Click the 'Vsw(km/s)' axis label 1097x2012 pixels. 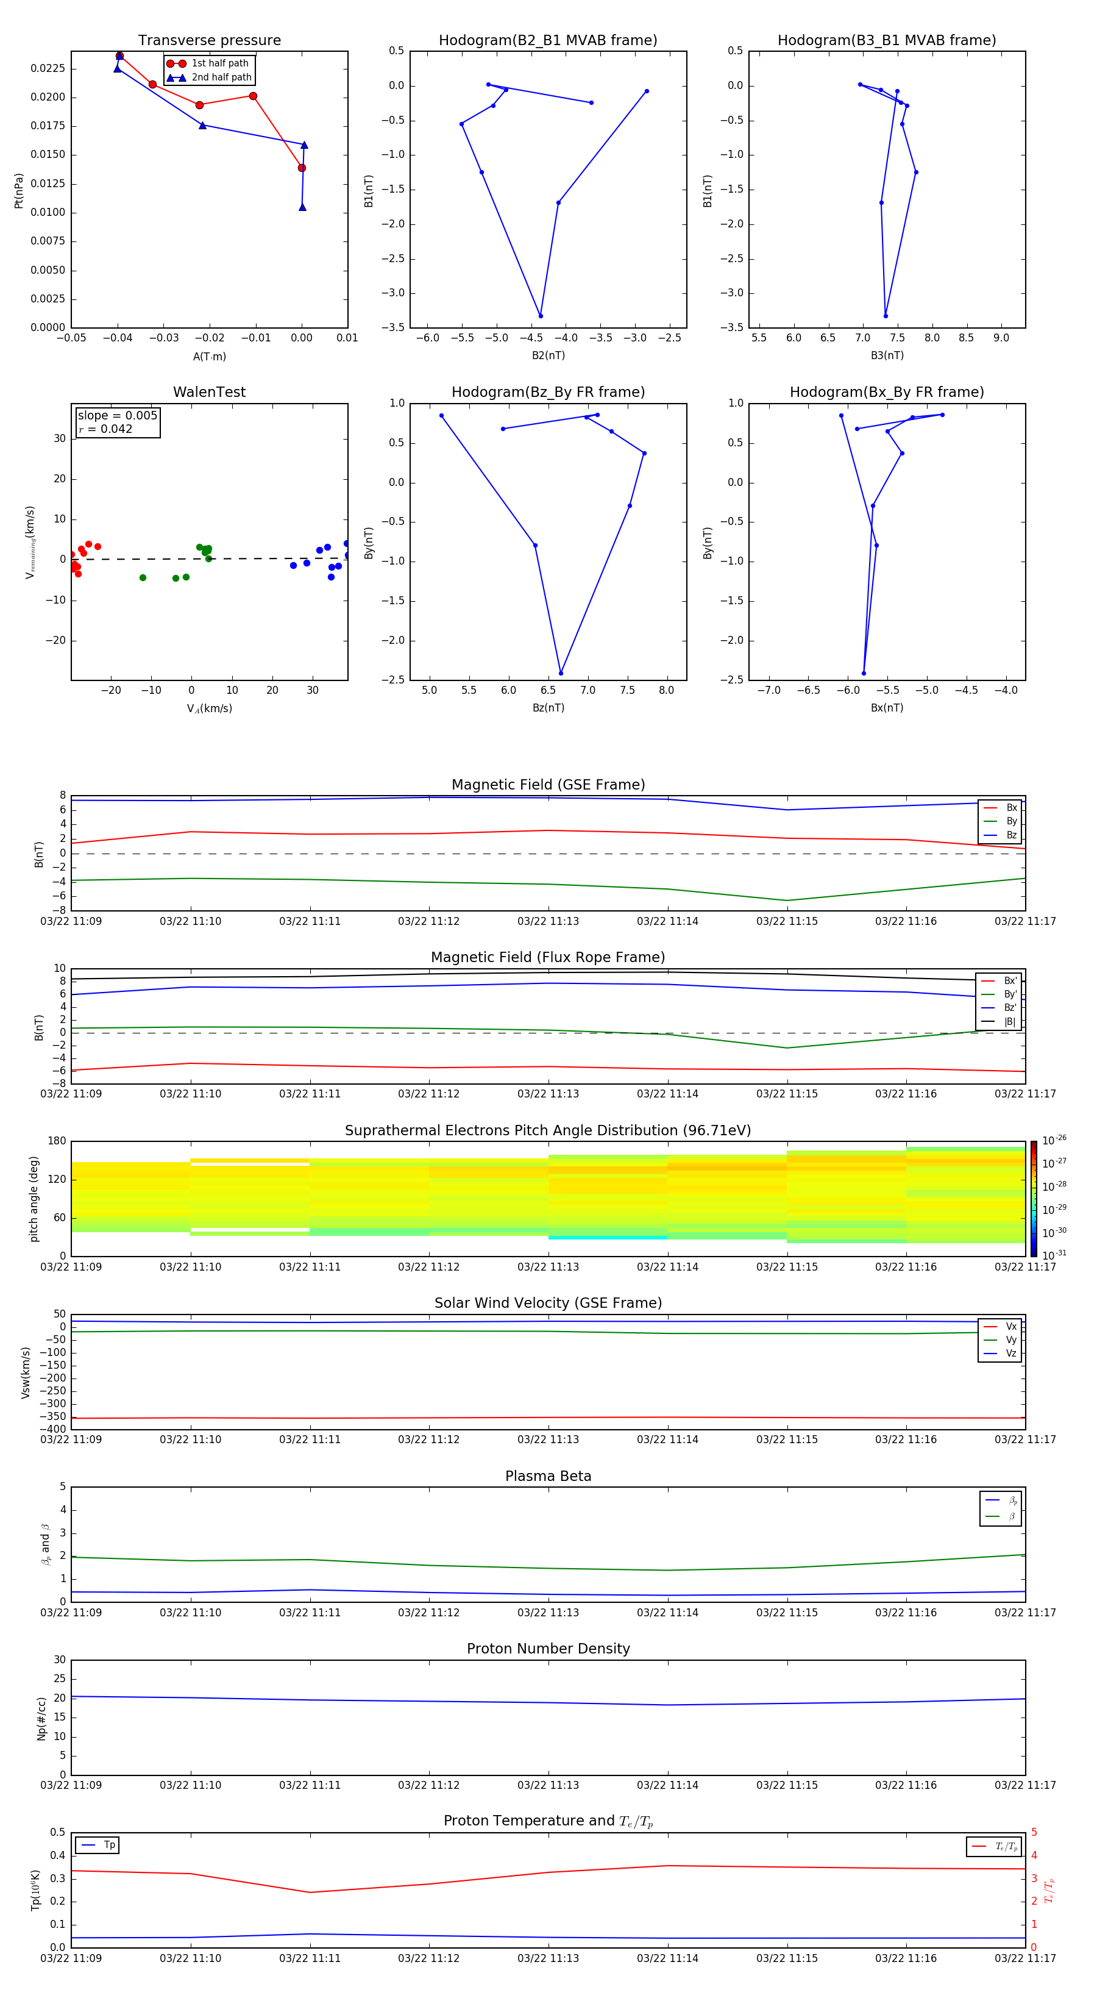click(x=25, y=1372)
